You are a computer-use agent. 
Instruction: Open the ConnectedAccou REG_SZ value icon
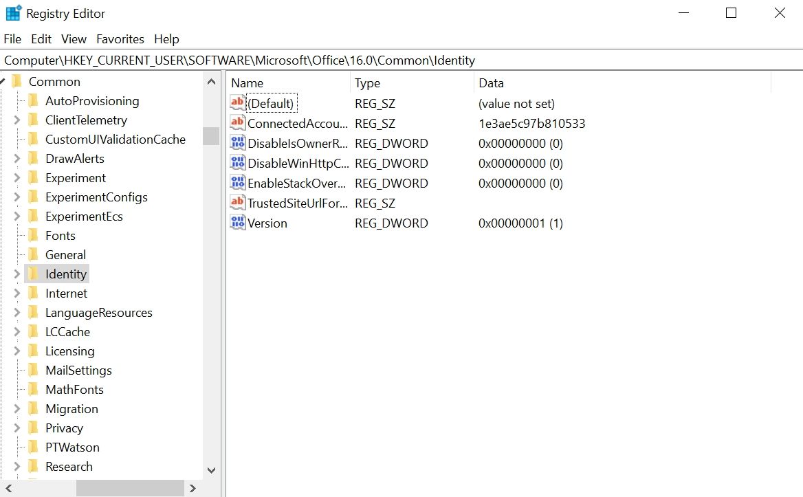(237, 123)
